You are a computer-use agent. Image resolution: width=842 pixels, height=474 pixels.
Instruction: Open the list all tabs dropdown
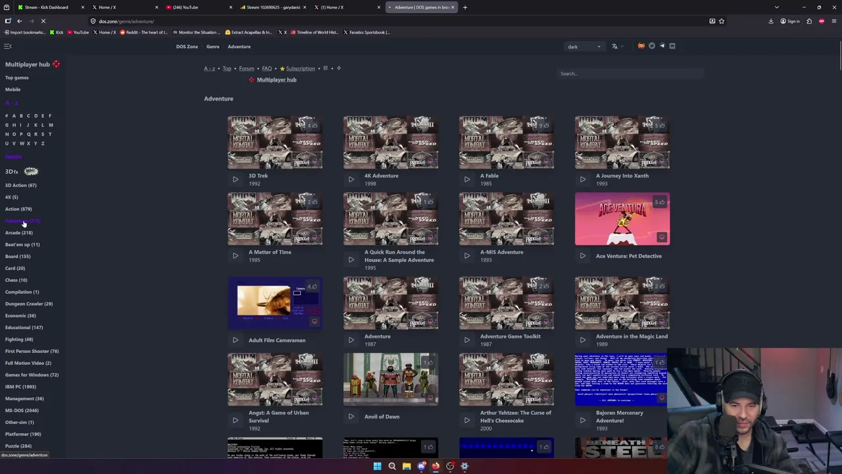click(777, 7)
